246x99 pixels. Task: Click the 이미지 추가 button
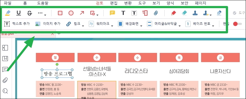[48, 24]
